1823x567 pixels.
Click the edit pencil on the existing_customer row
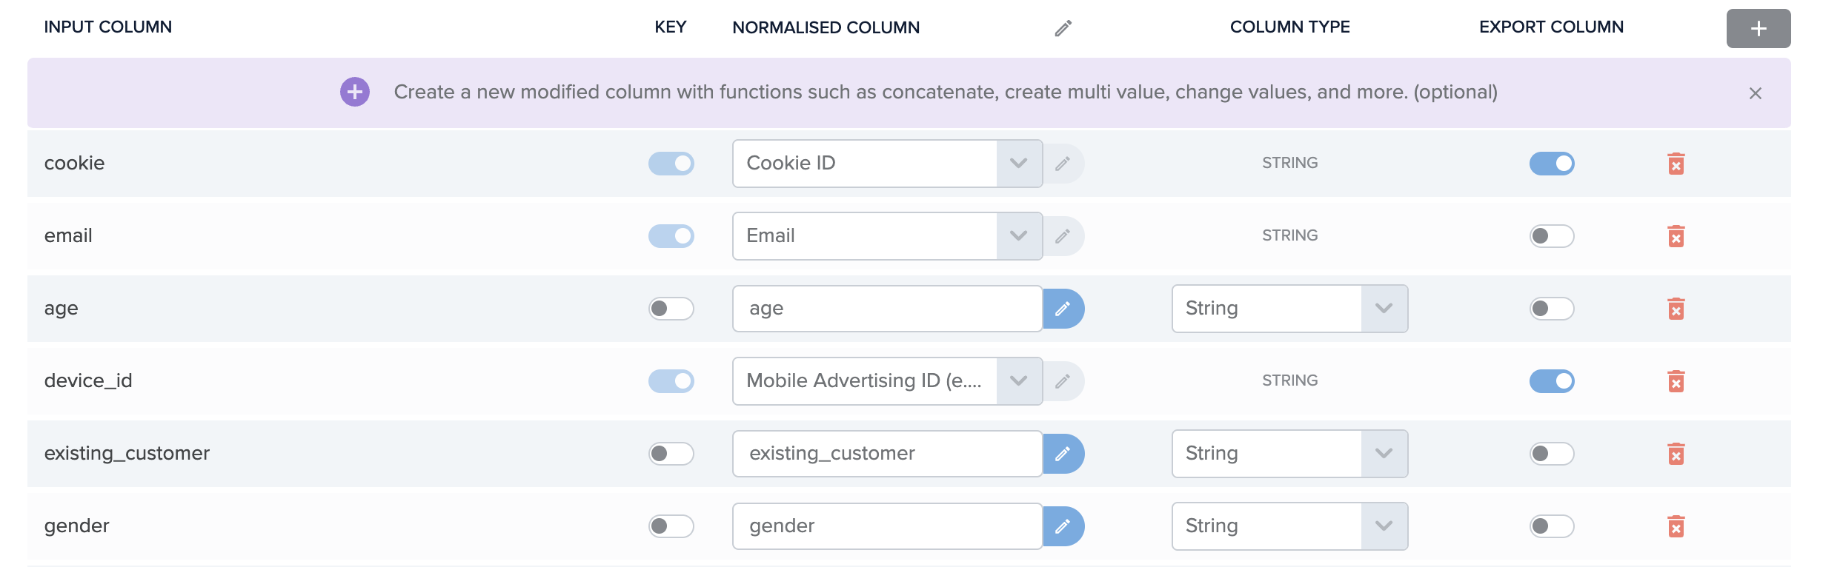[x=1065, y=453]
